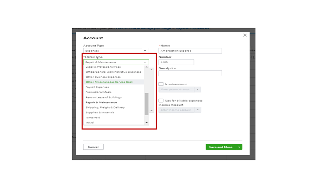336x189 pixels.
Task: Click the Enter parent account field
Action: (x=176, y=89)
